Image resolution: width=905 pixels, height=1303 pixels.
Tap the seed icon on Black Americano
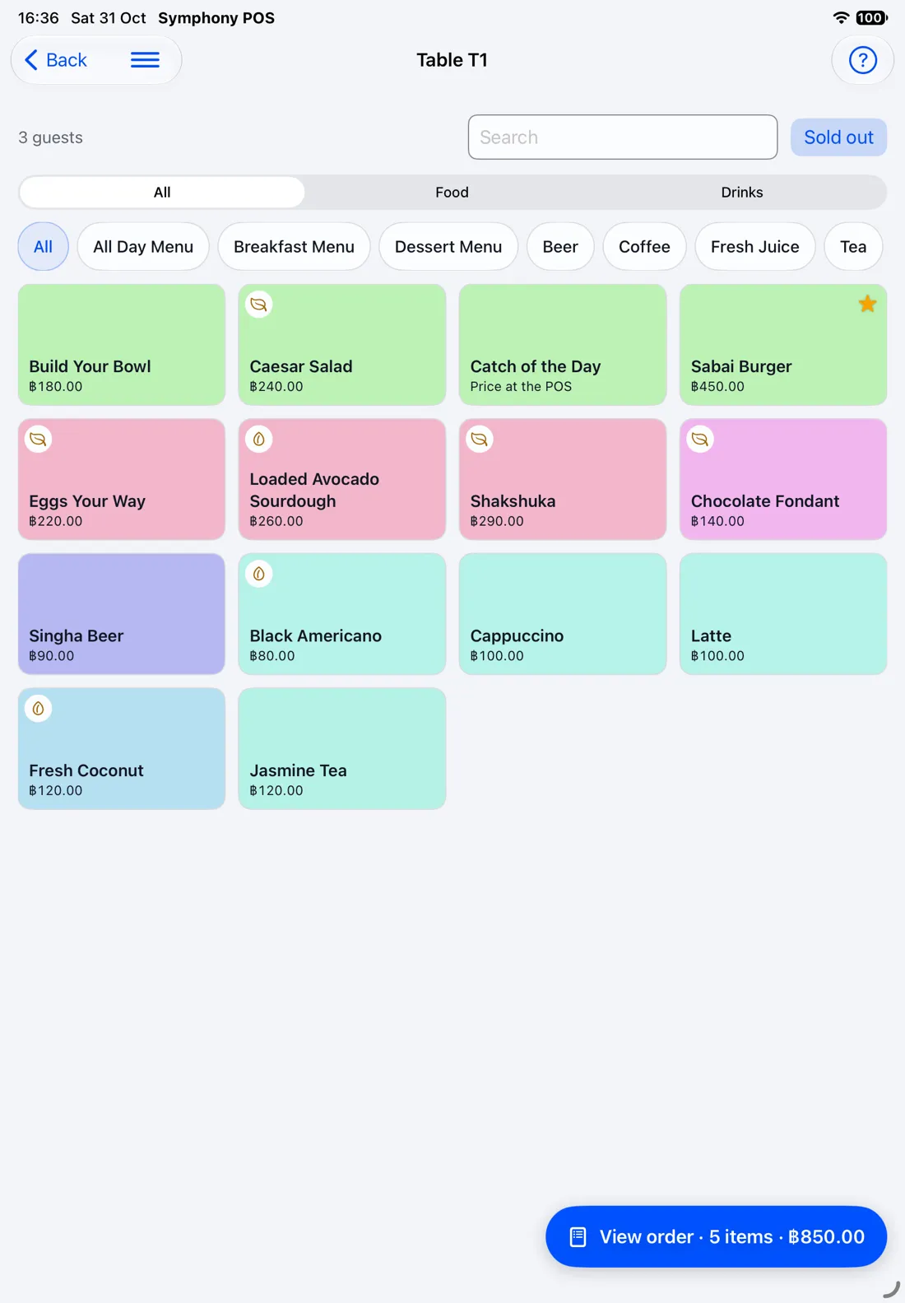point(259,574)
